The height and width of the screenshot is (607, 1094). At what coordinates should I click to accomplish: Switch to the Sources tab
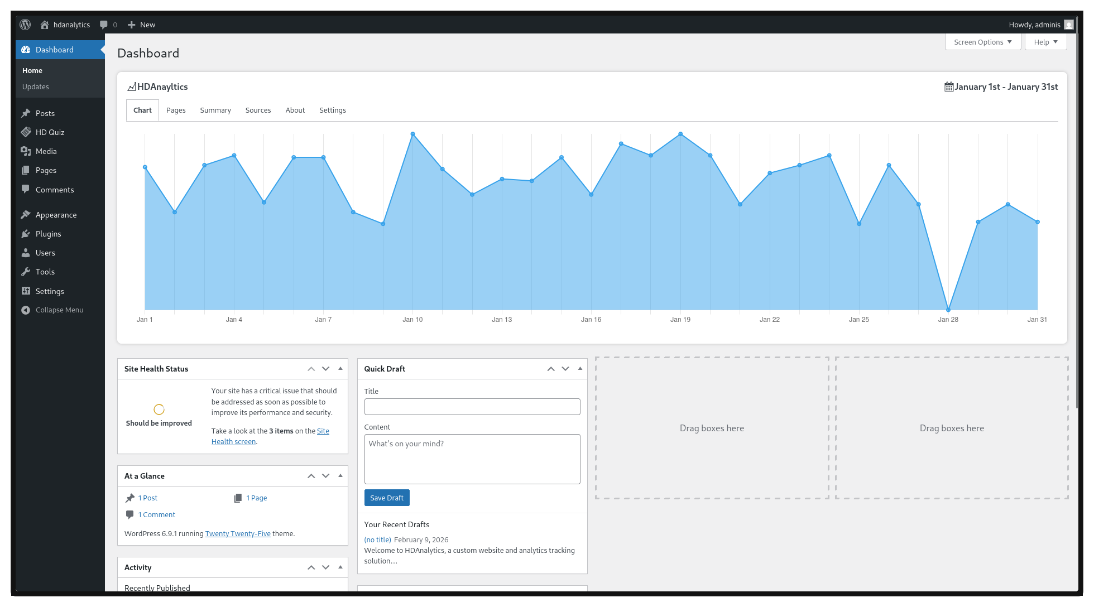(258, 110)
